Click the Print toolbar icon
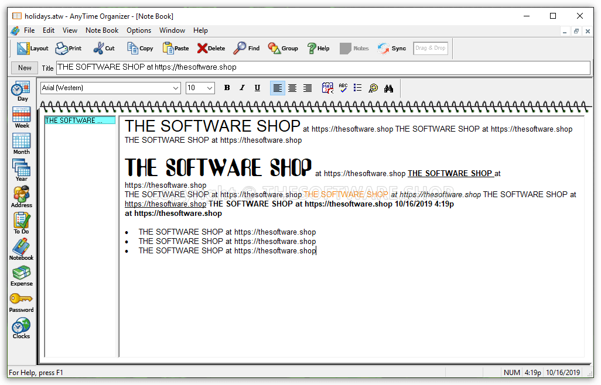The width and height of the screenshot is (601, 385). coord(68,48)
